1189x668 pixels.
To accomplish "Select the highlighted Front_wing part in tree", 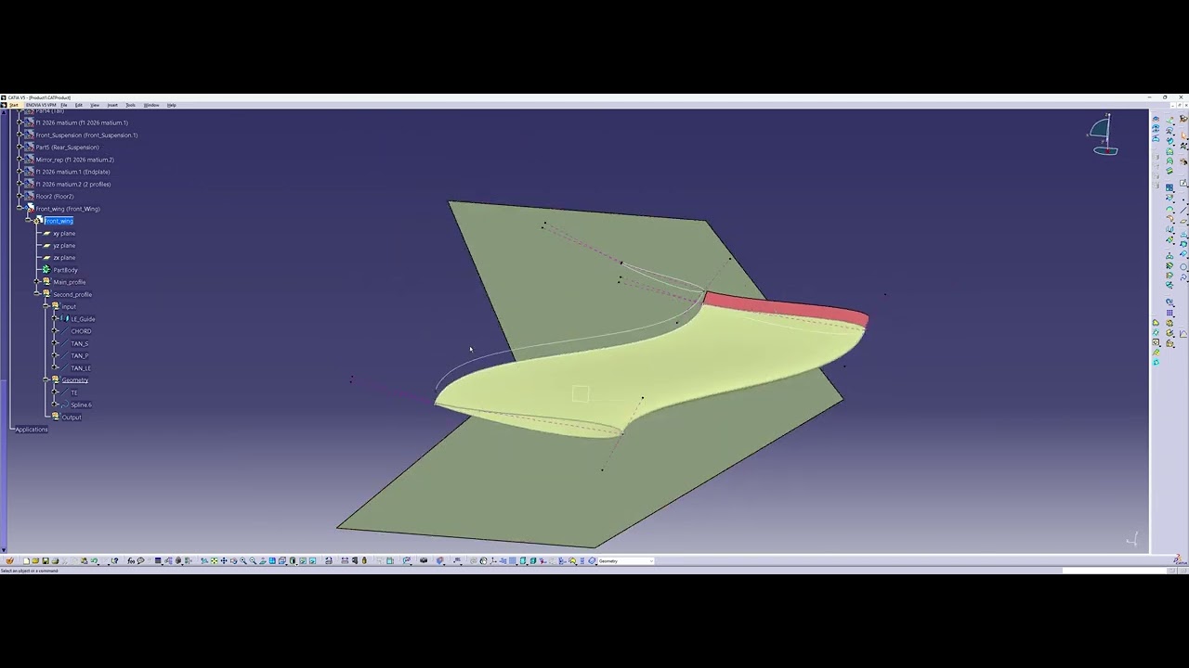I will point(59,221).
